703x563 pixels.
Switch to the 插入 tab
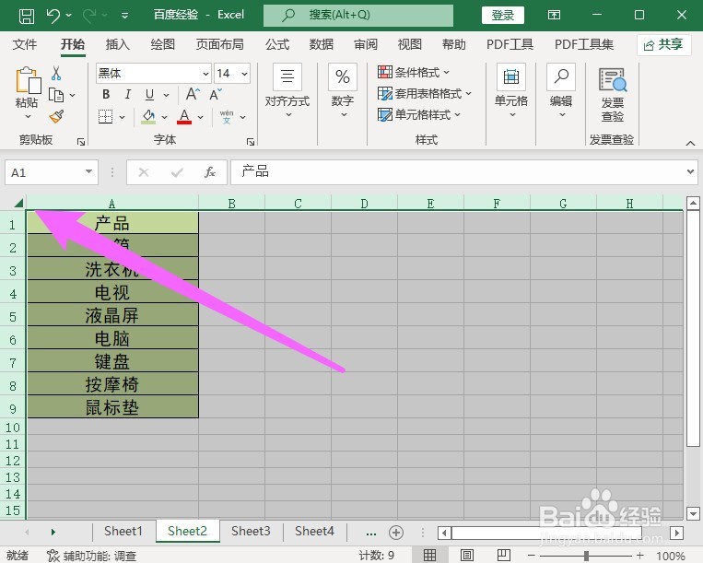[x=117, y=44]
